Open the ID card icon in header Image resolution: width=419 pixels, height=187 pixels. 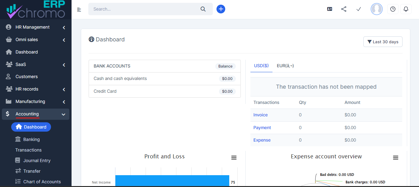coord(330,9)
